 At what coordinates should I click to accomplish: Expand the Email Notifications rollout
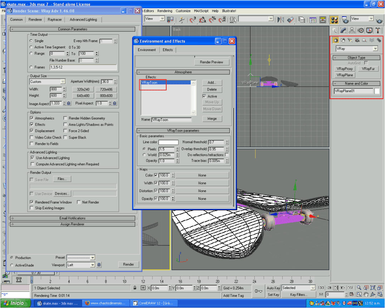[72, 218]
